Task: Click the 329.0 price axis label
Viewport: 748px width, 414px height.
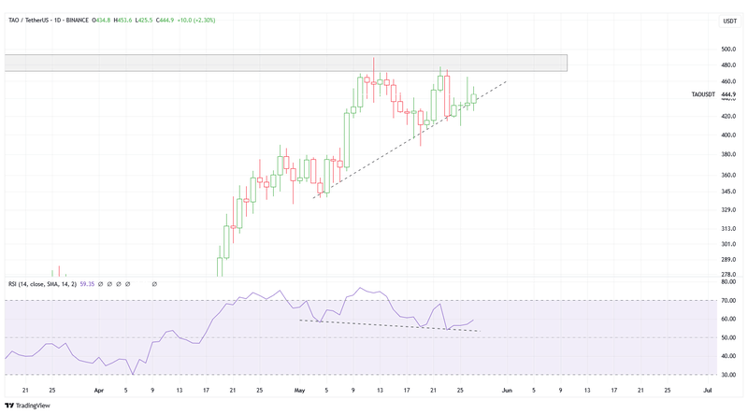Action: [x=728, y=210]
